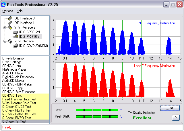Screen dimensions: 184x131
Task: Select Write Transfer Rate Test
Action: 25,103
